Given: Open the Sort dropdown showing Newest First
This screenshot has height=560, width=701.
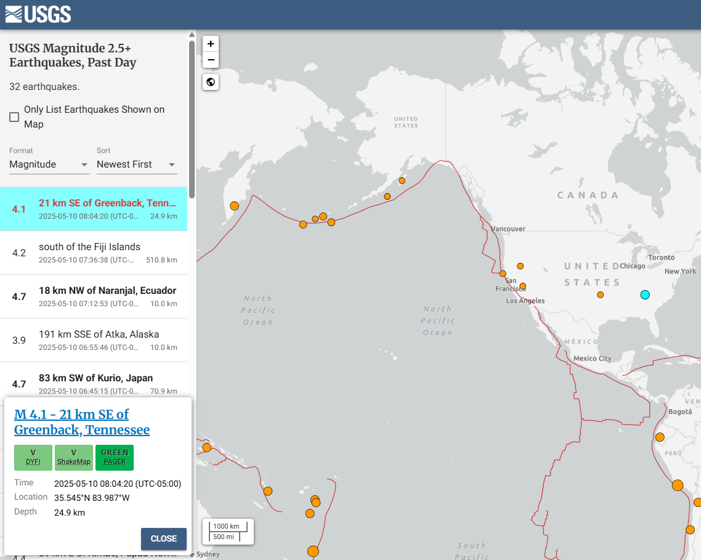Looking at the screenshot, I should click(x=137, y=164).
